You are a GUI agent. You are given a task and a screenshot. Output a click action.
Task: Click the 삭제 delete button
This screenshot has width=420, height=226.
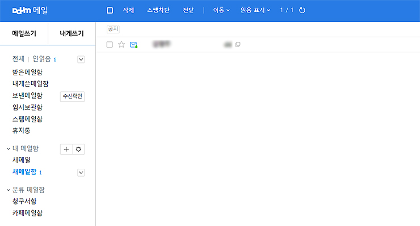tap(128, 10)
